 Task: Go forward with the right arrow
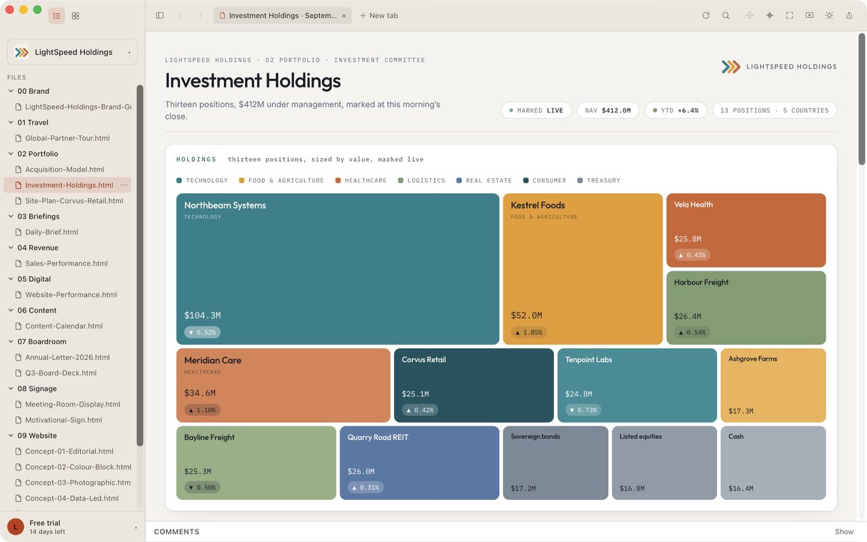(x=200, y=16)
